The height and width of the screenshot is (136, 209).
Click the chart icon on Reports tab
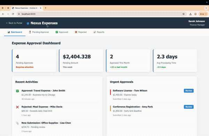(95, 32)
